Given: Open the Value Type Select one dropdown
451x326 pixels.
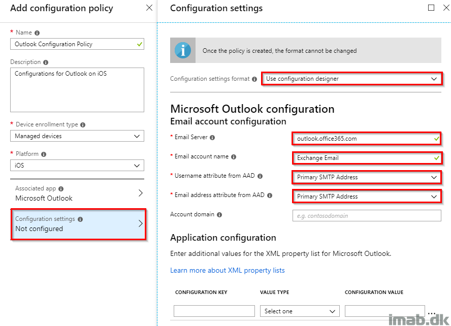Looking at the screenshot, I should point(300,311).
